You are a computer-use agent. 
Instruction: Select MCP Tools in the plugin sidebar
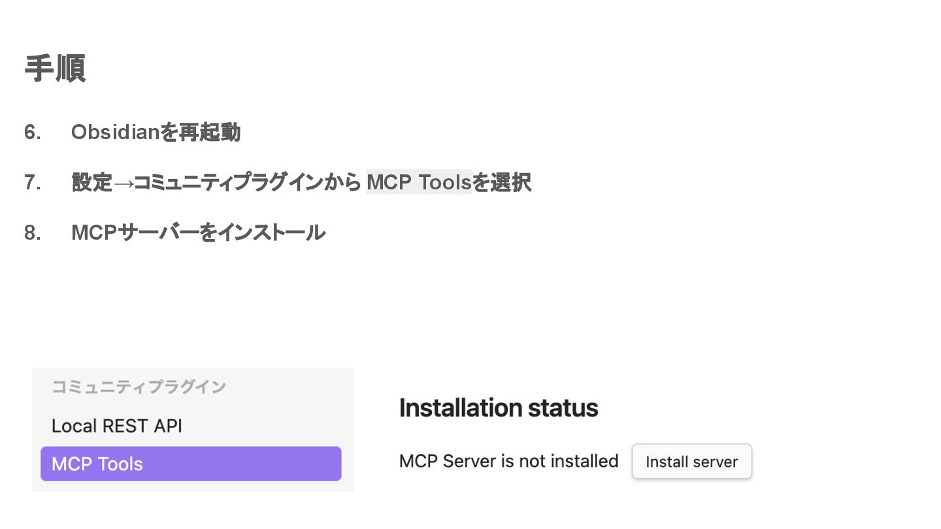(191, 464)
